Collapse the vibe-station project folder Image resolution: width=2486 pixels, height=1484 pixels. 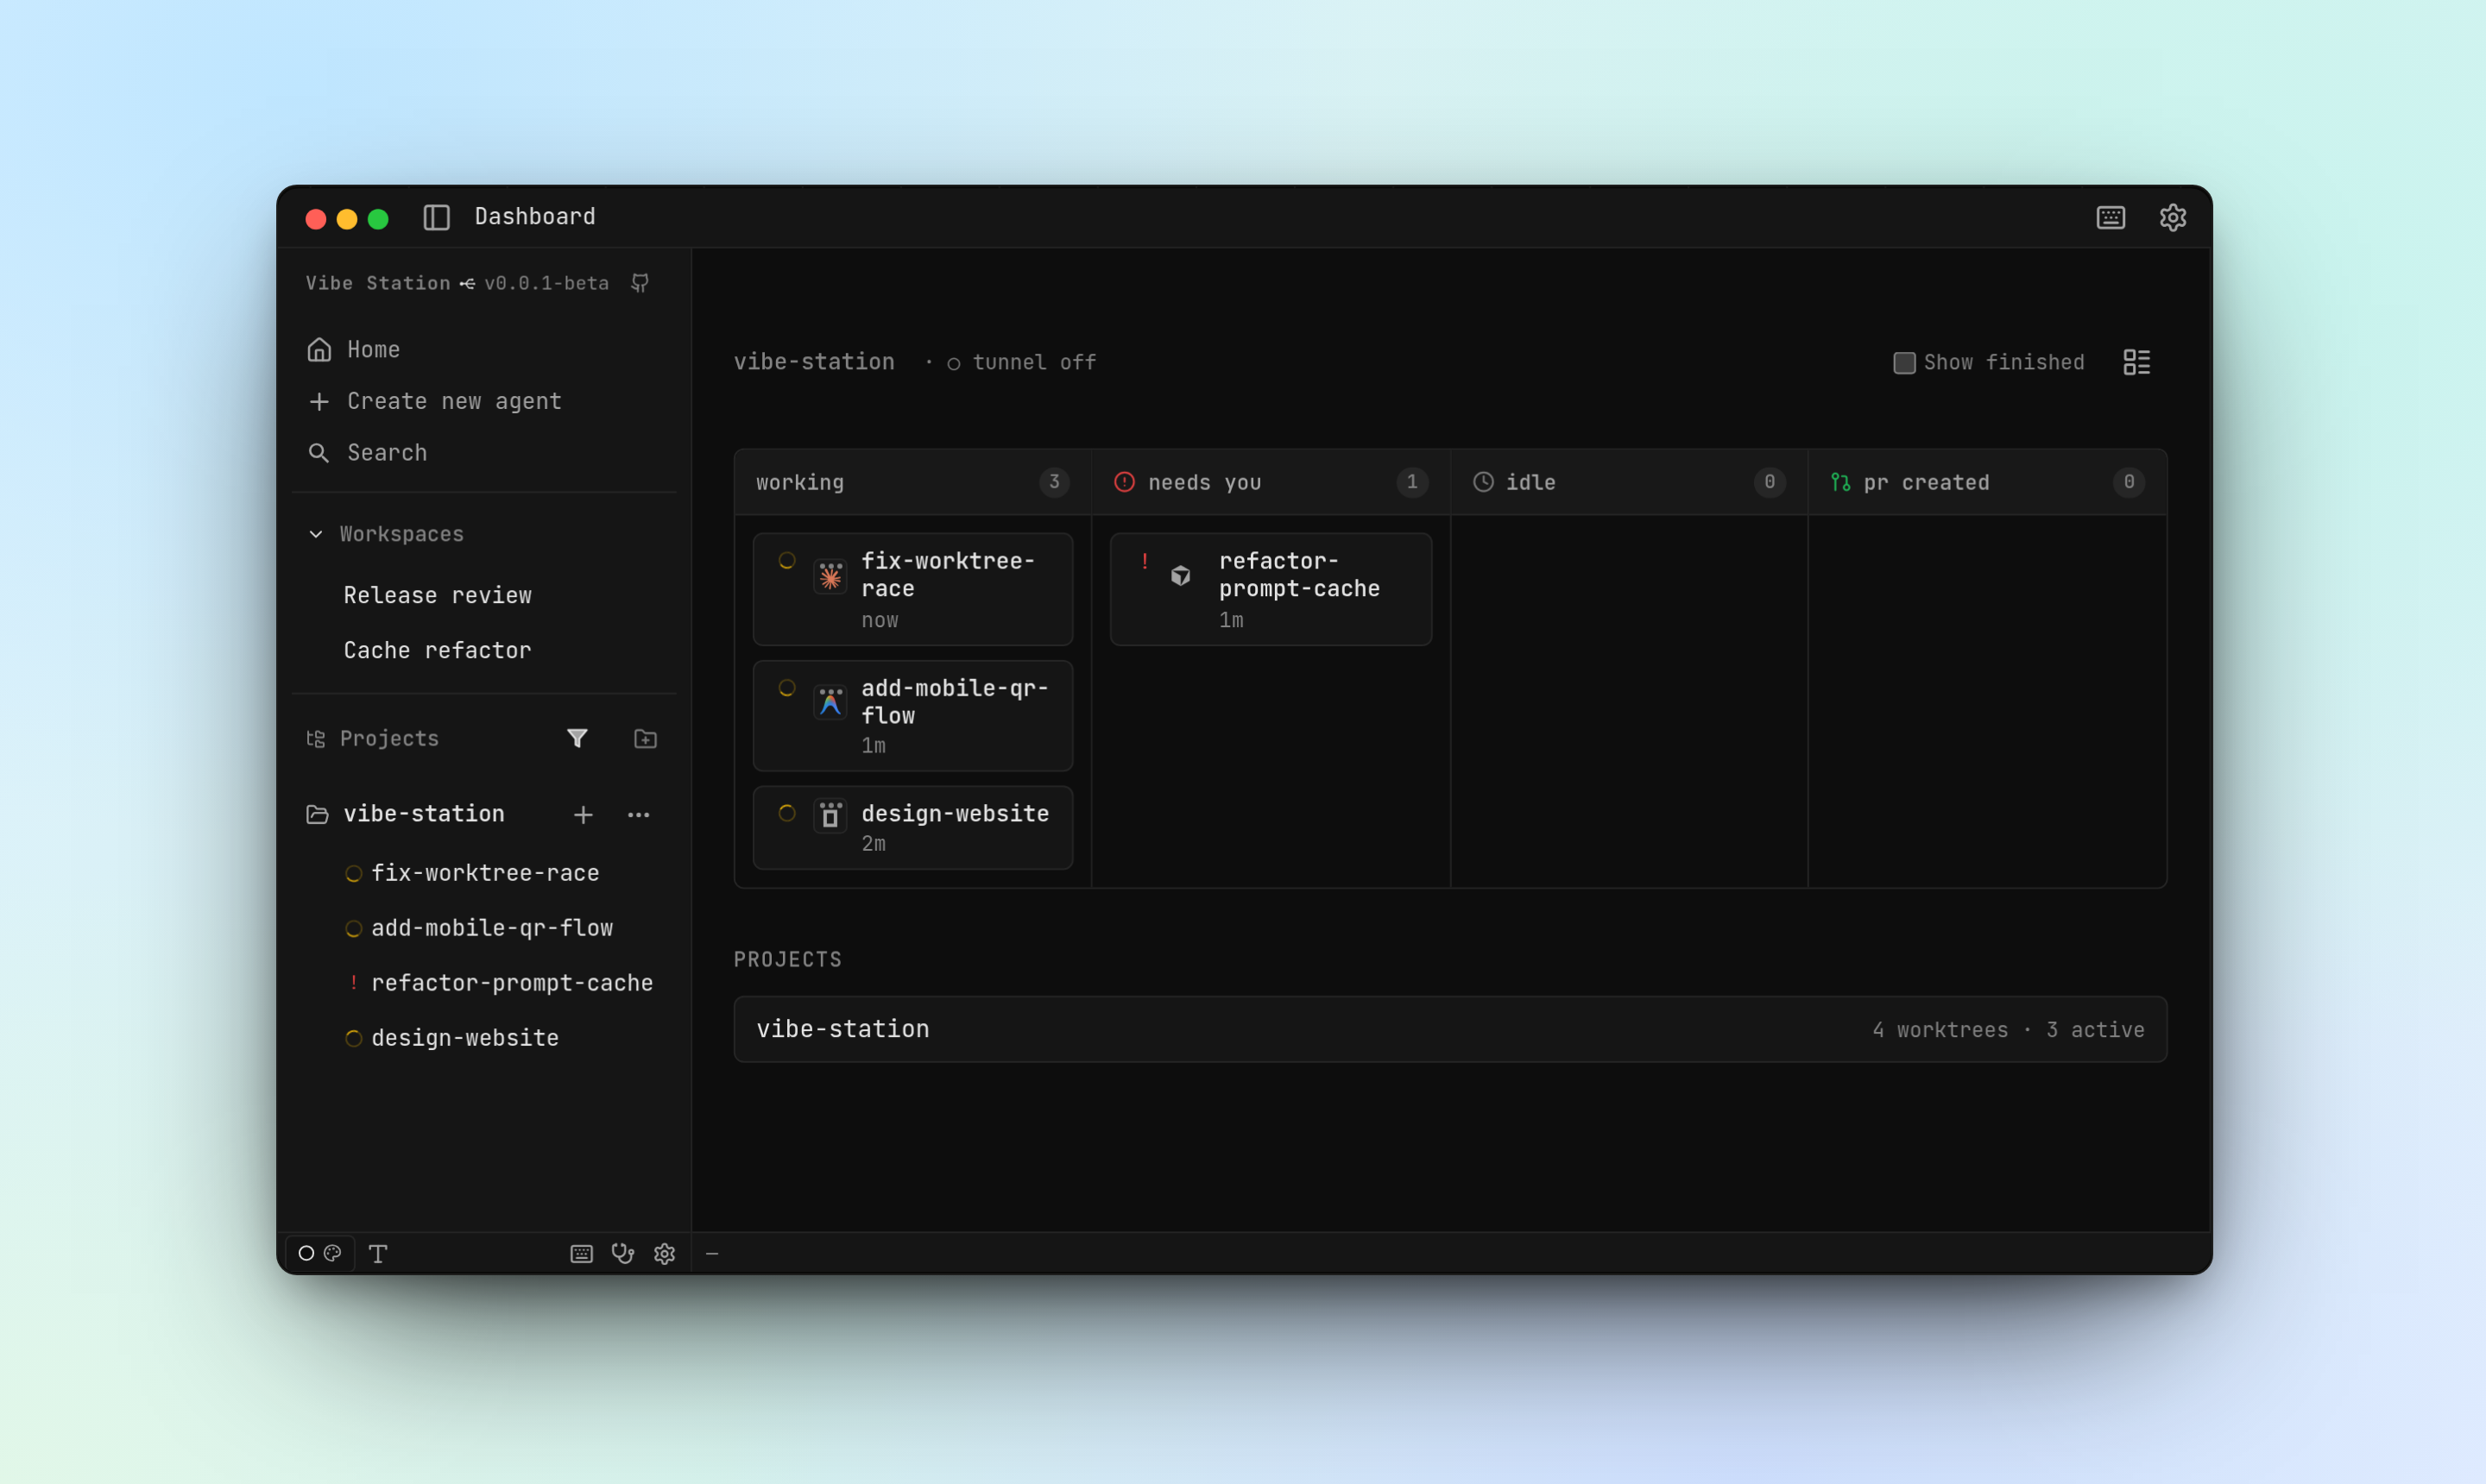[317, 814]
